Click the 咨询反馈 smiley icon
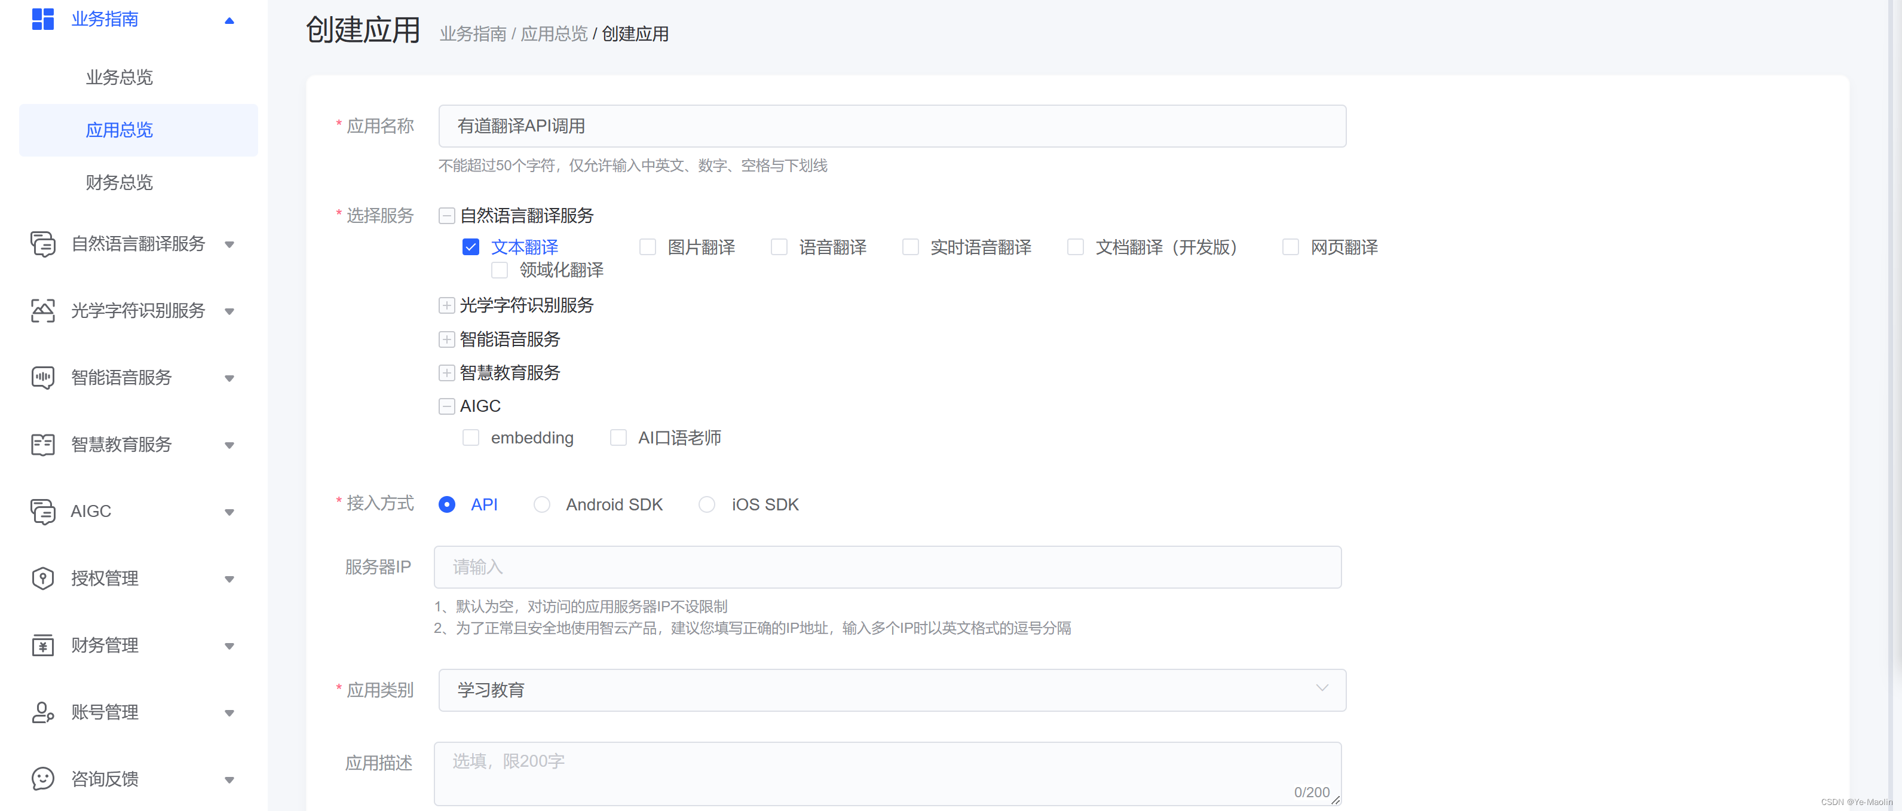Viewport: 1902px width, 811px height. [43, 779]
